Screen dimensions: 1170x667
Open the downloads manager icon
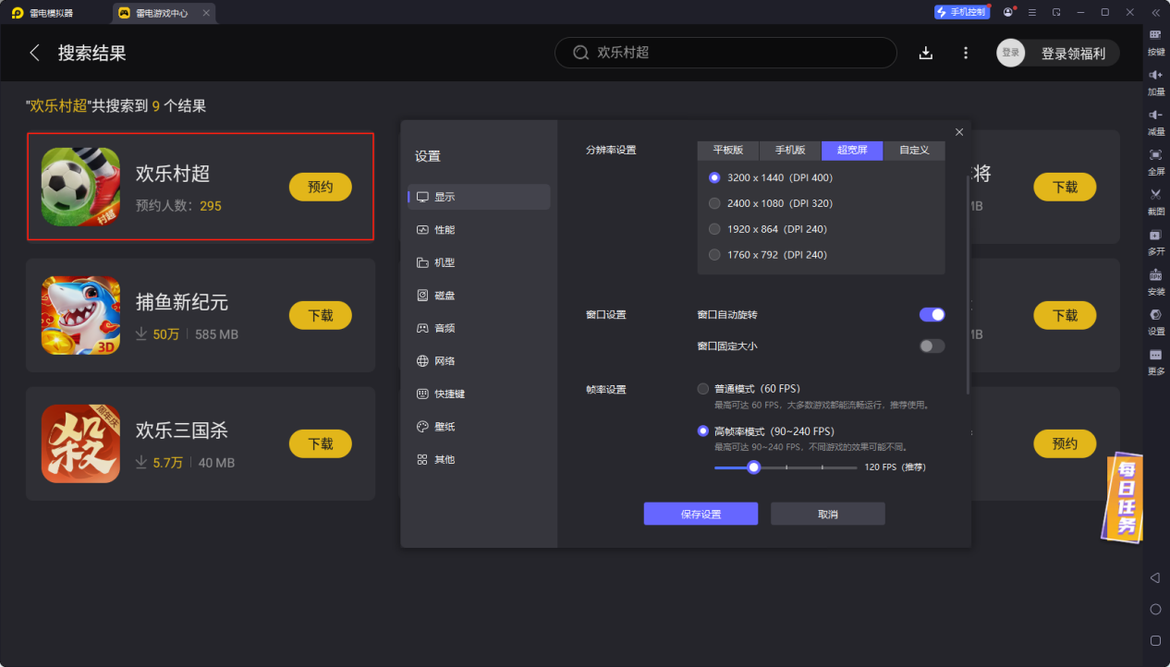coord(926,53)
